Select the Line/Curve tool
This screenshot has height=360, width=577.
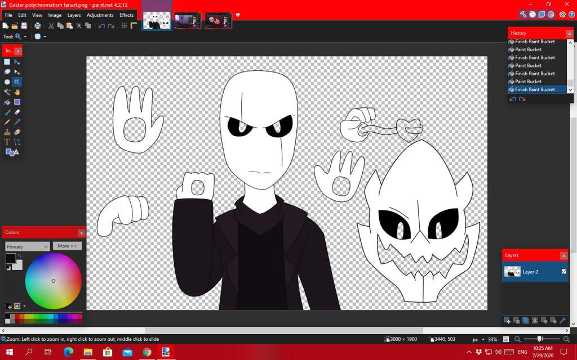(x=17, y=142)
